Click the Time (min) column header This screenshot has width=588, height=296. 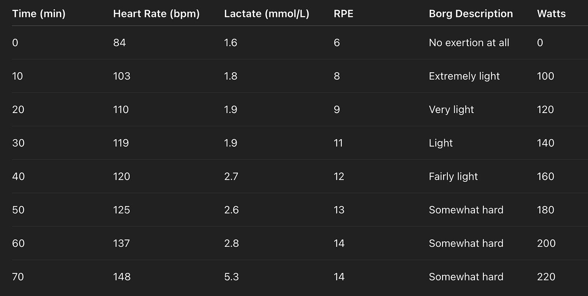click(x=39, y=14)
